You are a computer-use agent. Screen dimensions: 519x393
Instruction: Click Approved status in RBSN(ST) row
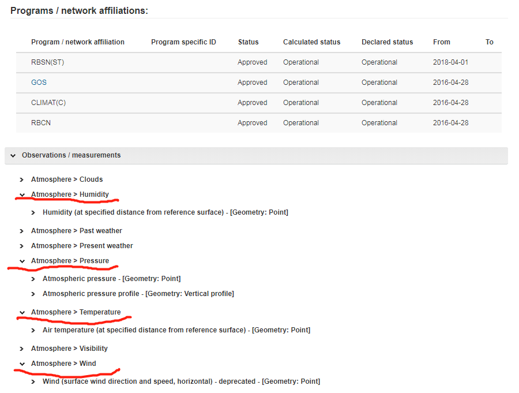[x=252, y=62]
